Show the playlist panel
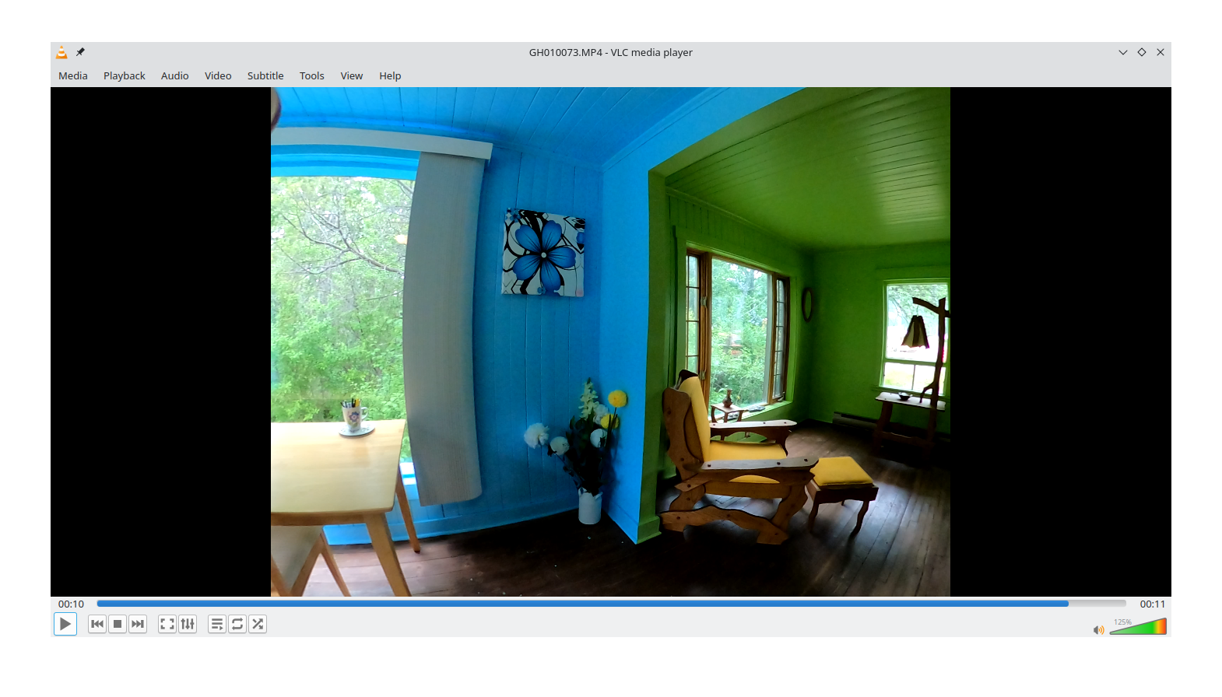The width and height of the screenshot is (1222, 697). [217, 624]
